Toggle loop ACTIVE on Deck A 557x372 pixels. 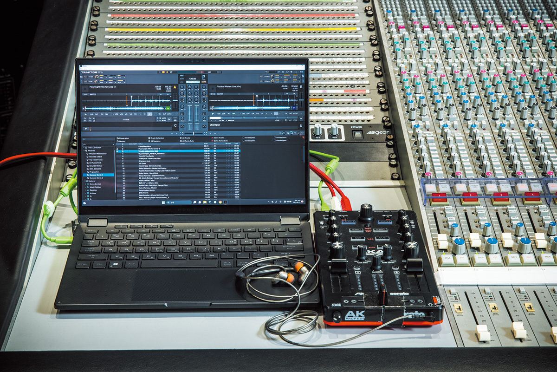tap(169, 114)
